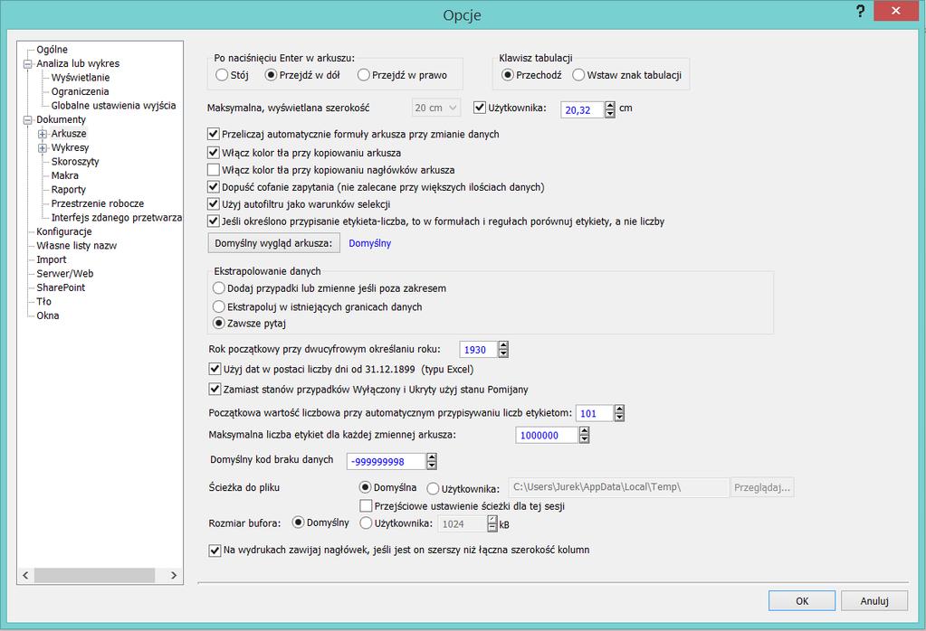The height and width of the screenshot is (631, 926).
Task: Toggle zawijaj nagłówek na wydrukach checkbox
Action: click(x=215, y=551)
